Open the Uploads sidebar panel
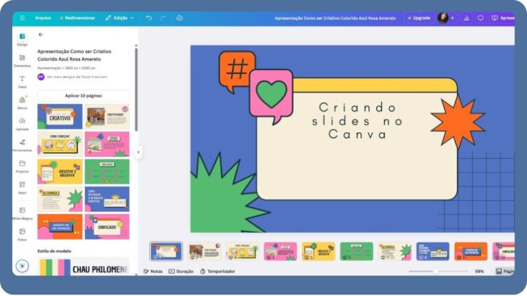Image resolution: width=527 pixels, height=296 pixels. (x=22, y=124)
